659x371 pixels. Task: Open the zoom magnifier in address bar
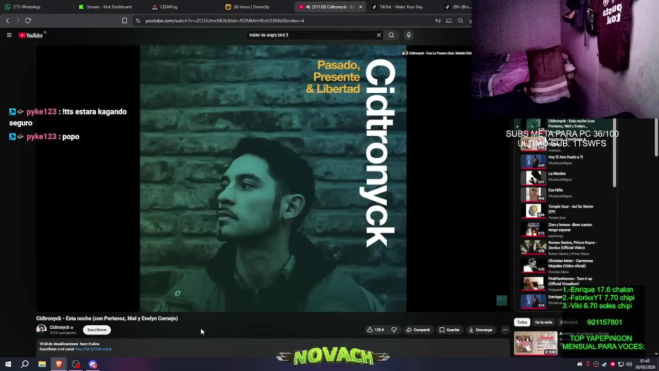click(x=460, y=21)
